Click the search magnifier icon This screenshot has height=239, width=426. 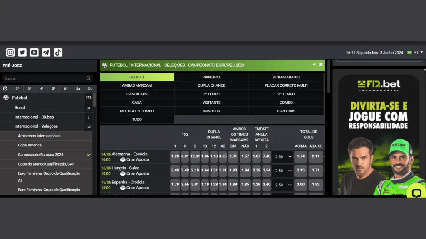pos(89,78)
